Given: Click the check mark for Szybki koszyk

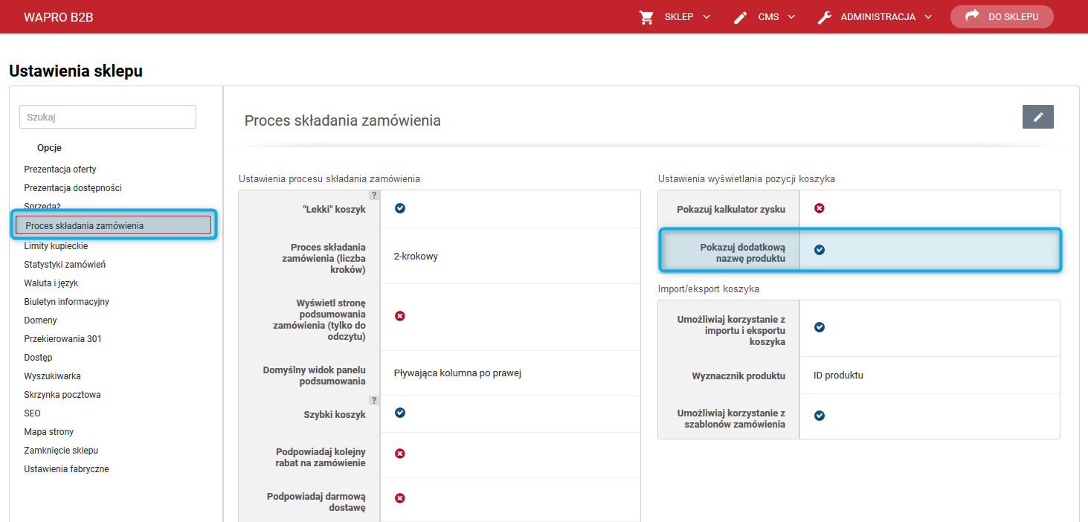Looking at the screenshot, I should click(x=400, y=413).
